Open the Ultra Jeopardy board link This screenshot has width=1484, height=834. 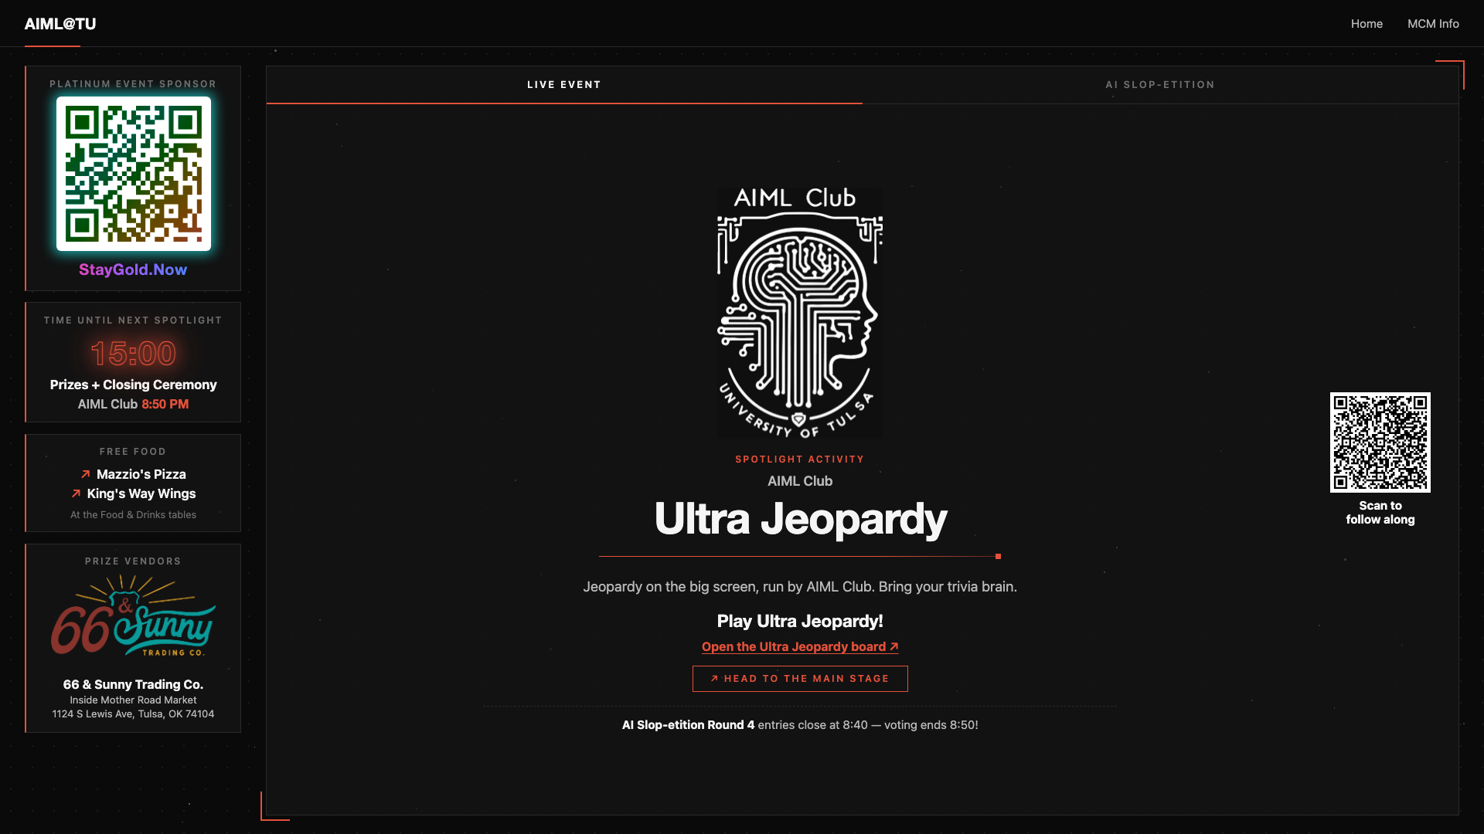[x=800, y=647]
